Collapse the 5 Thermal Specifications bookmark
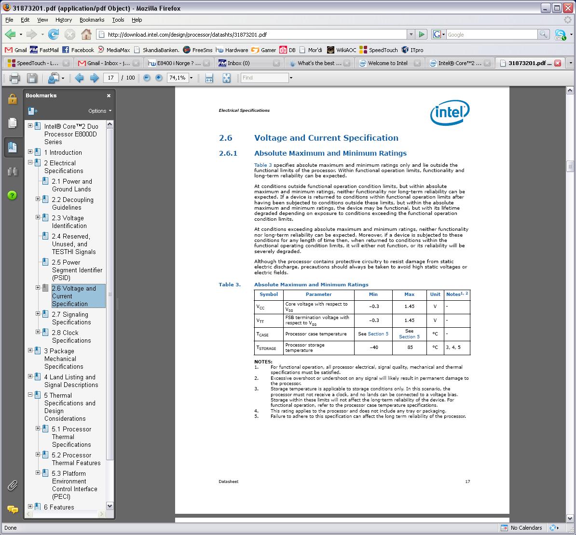Image resolution: width=576 pixels, height=535 pixels. tap(30, 394)
